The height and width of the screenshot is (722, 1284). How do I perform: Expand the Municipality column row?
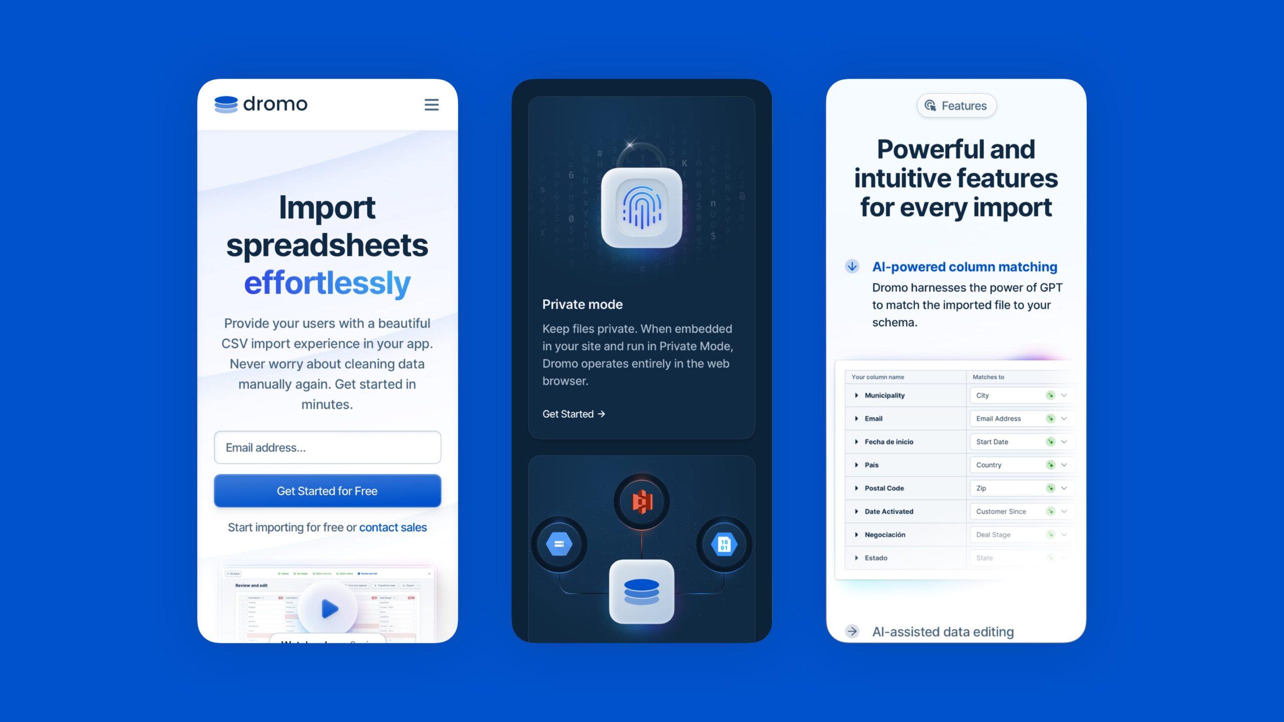click(856, 395)
